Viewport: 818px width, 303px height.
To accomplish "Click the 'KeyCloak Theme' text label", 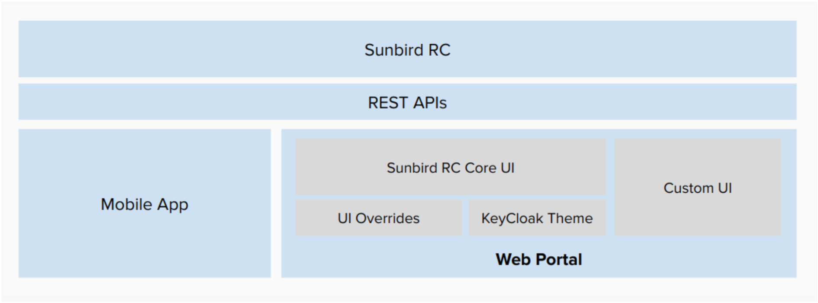I will tap(537, 218).
